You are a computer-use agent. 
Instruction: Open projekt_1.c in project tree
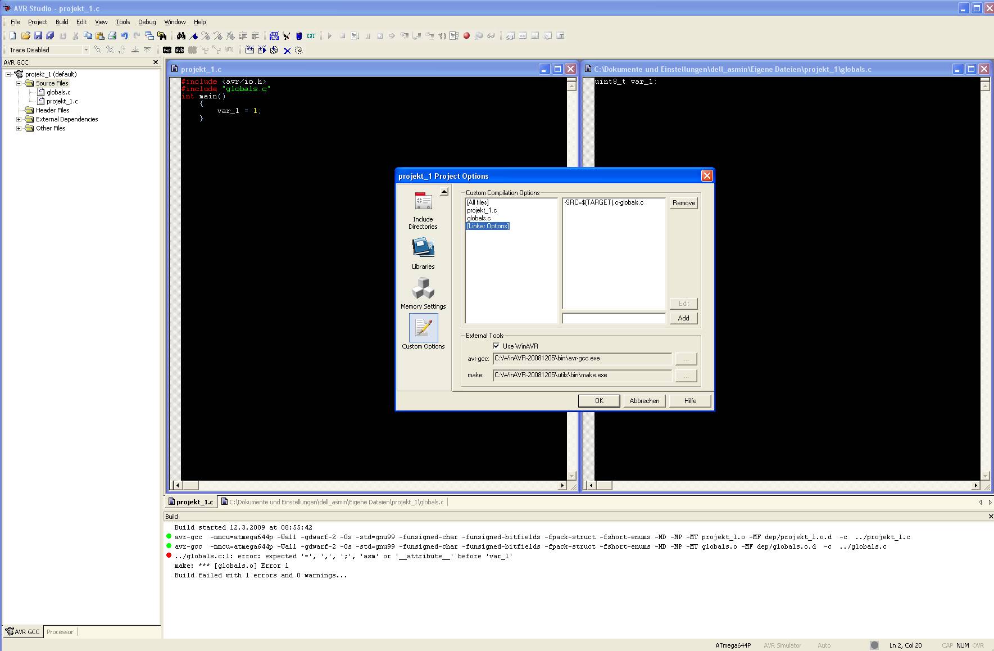coord(62,101)
